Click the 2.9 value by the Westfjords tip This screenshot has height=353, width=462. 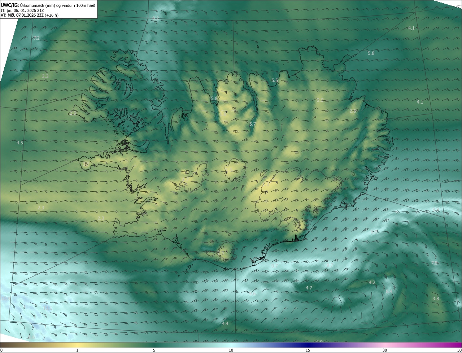pyautogui.click(x=73, y=113)
